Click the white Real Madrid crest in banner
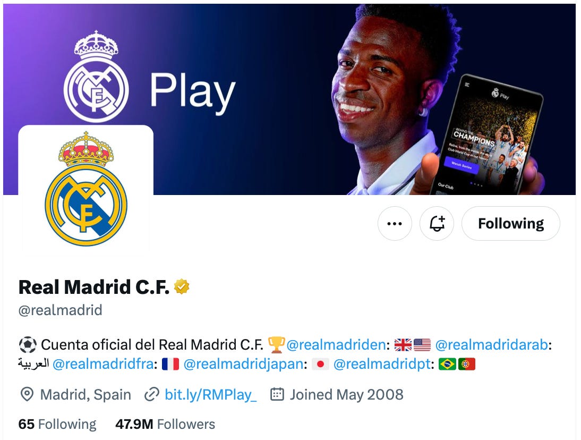This screenshot has height=440, width=581. (96, 77)
